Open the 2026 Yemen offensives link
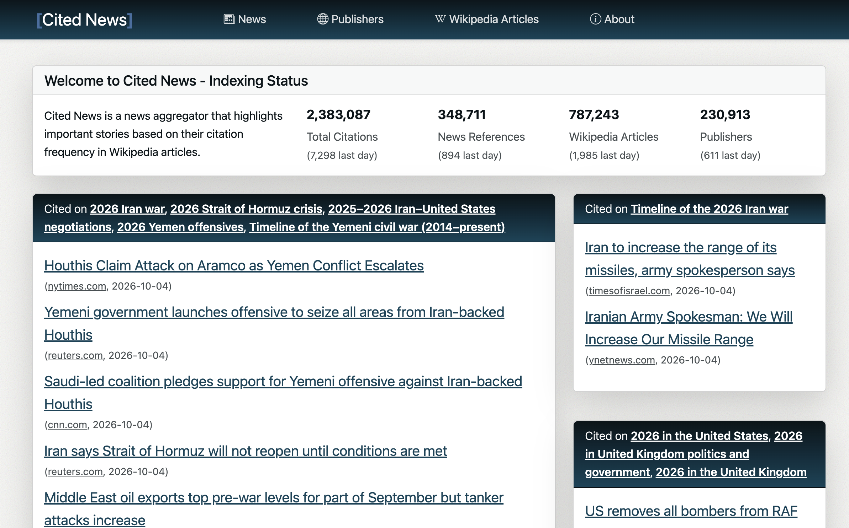Image resolution: width=849 pixels, height=528 pixels. pyautogui.click(x=180, y=227)
